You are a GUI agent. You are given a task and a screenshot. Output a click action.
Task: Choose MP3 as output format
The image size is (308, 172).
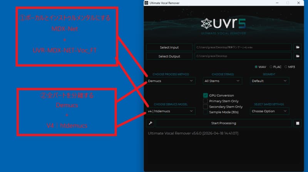(286, 67)
